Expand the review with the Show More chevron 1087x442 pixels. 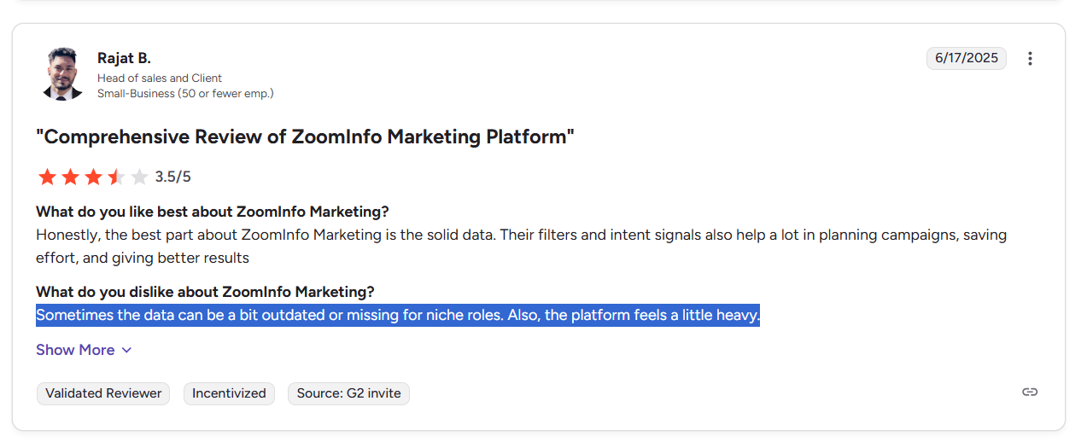pyautogui.click(x=126, y=350)
